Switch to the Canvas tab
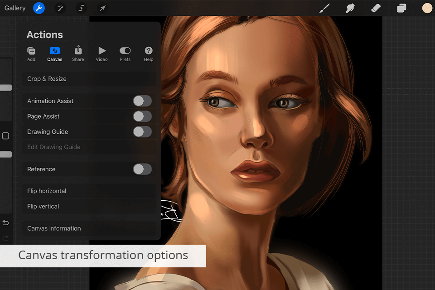 click(x=55, y=54)
